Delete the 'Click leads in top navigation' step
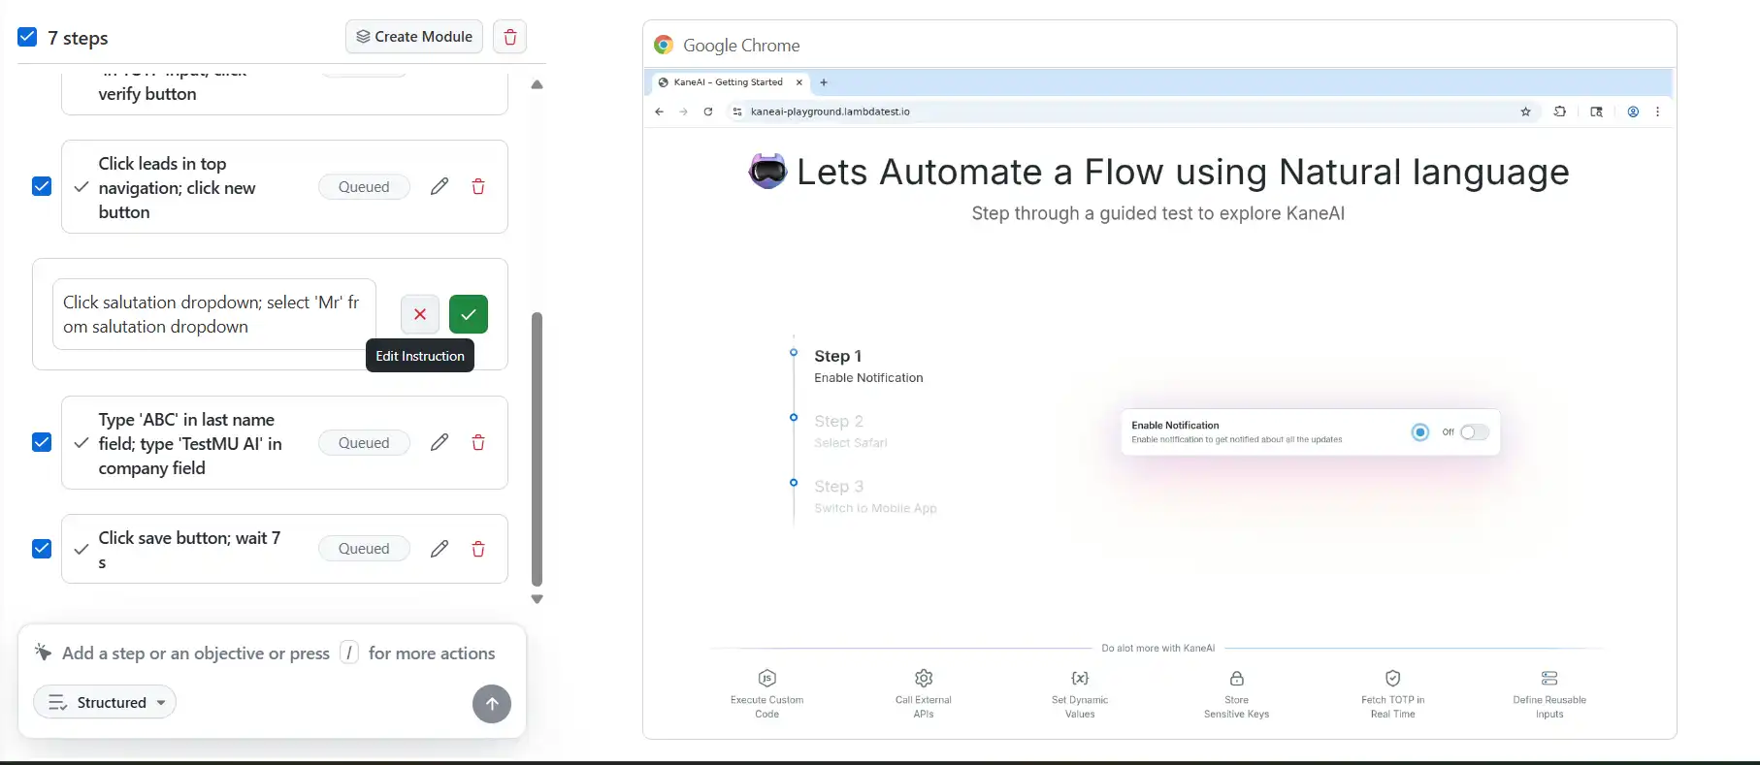Image resolution: width=1760 pixels, height=765 pixels. [x=478, y=186]
